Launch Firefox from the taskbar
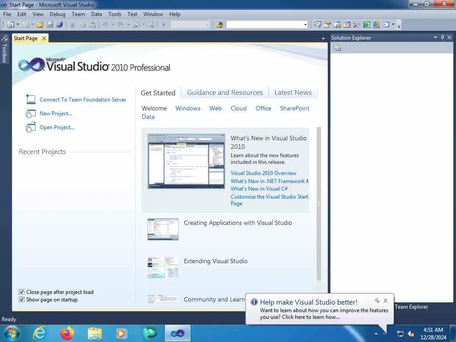 coord(67,333)
